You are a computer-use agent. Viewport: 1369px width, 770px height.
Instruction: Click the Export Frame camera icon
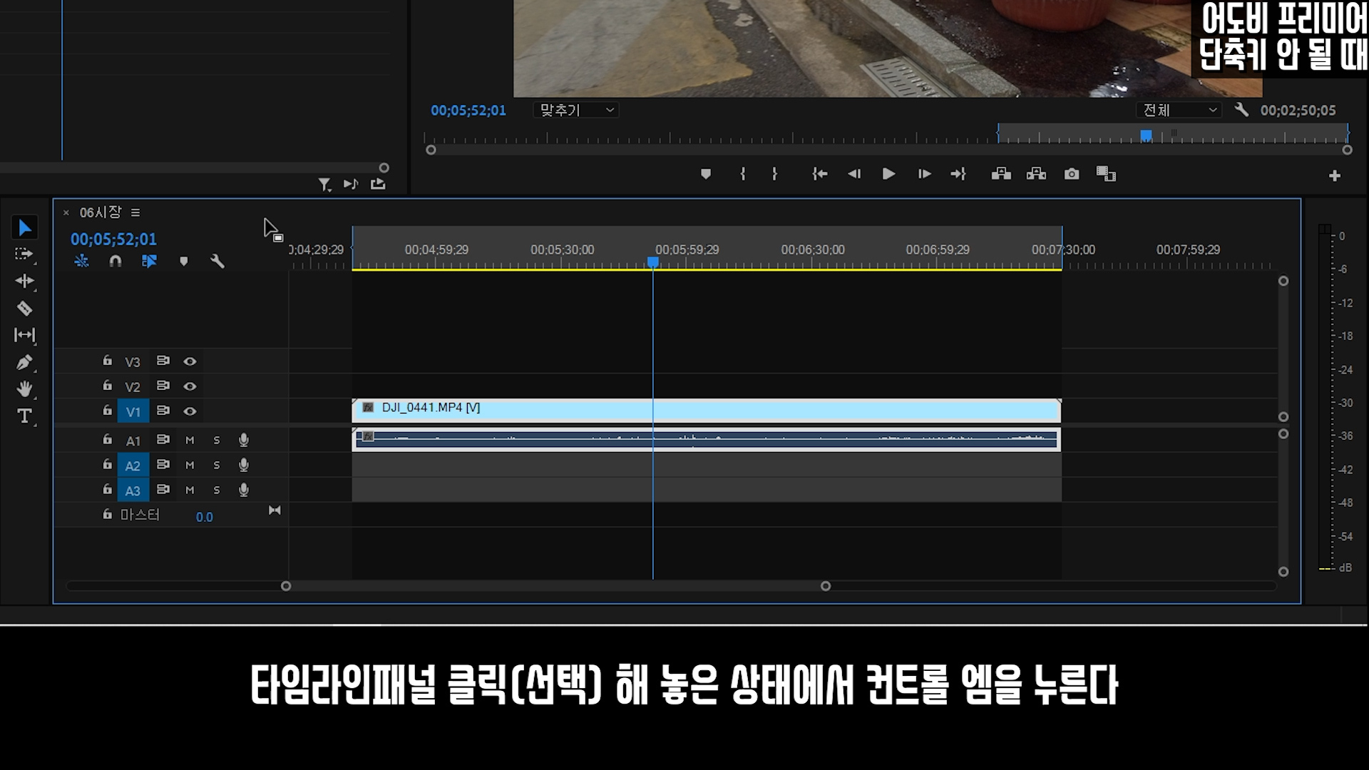(1071, 174)
